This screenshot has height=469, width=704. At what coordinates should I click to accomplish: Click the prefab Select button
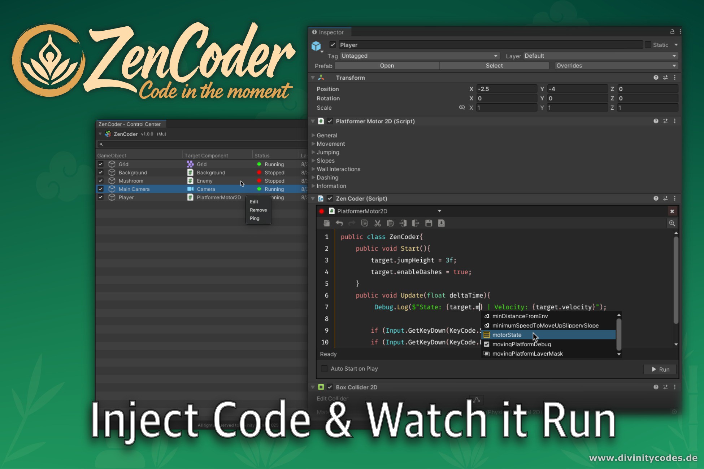(494, 65)
